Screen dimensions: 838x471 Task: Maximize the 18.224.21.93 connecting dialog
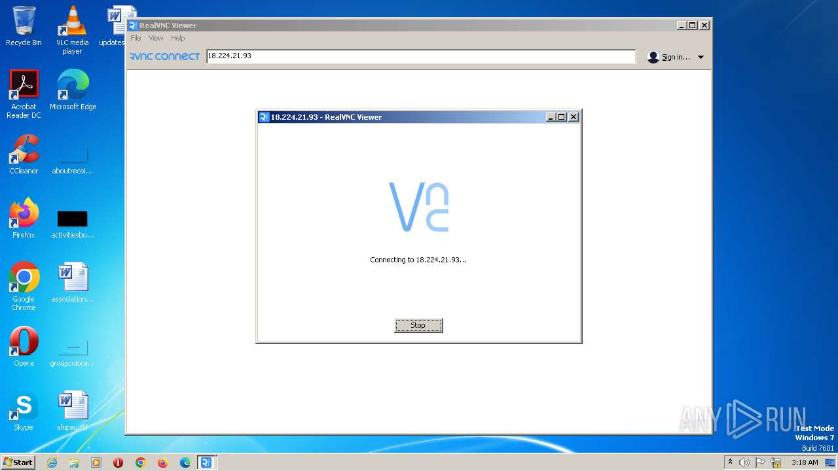coord(562,117)
